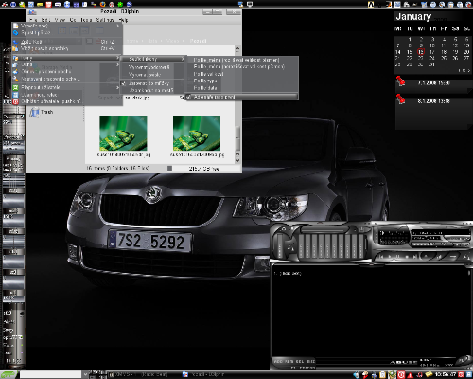This screenshot has width=473, height=379.
Task: Toggle the checked align-to-grid menu option
Action: pyautogui.click(x=149, y=83)
